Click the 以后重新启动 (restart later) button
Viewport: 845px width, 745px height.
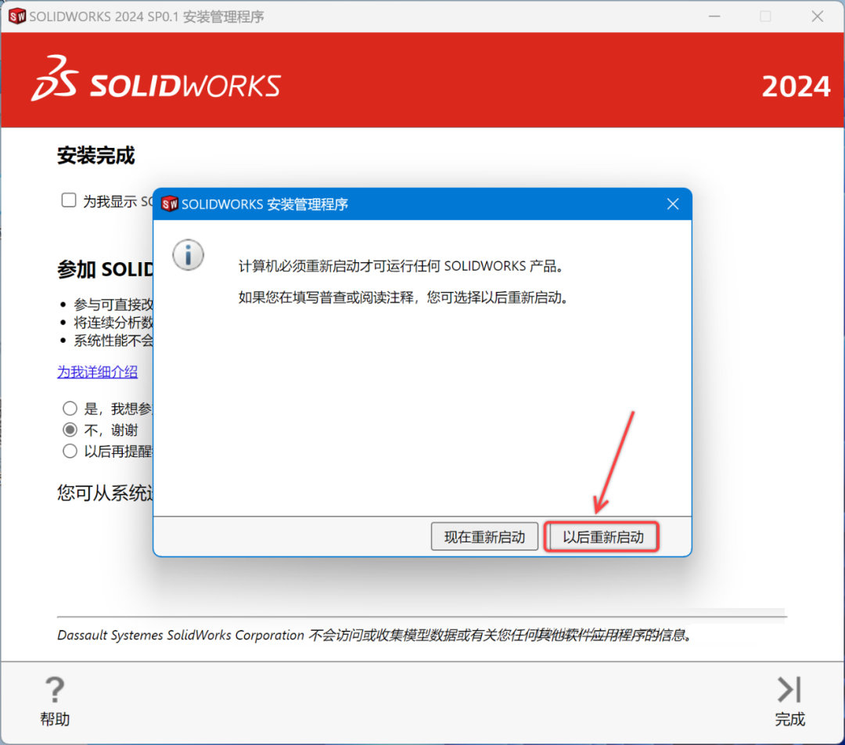point(602,537)
